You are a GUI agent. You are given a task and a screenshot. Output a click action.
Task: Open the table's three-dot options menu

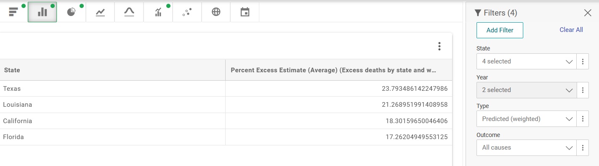pyautogui.click(x=439, y=46)
